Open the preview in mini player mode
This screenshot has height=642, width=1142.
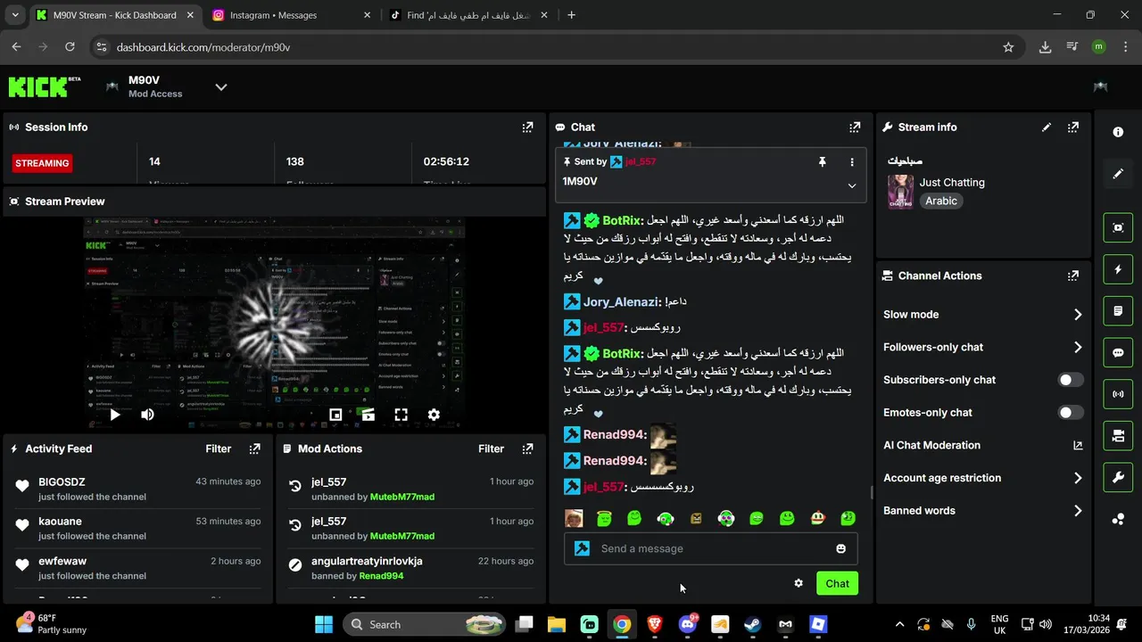pyautogui.click(x=335, y=415)
